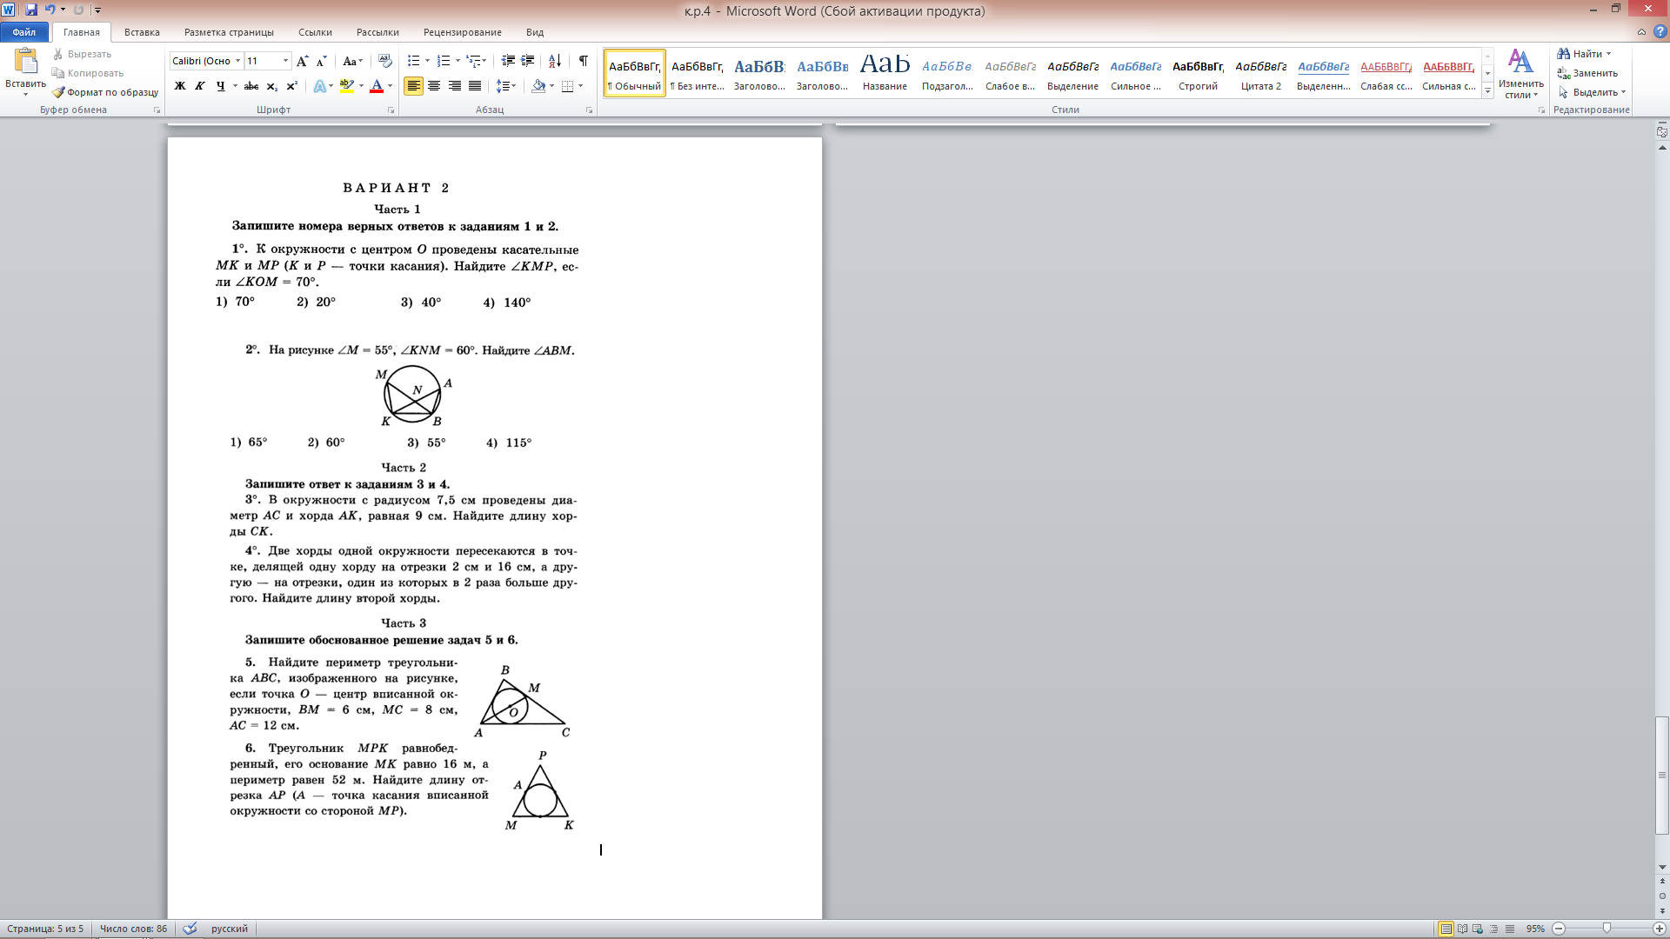Click the Grow Font icon
This screenshot has height=939, width=1670.
pyautogui.click(x=302, y=61)
